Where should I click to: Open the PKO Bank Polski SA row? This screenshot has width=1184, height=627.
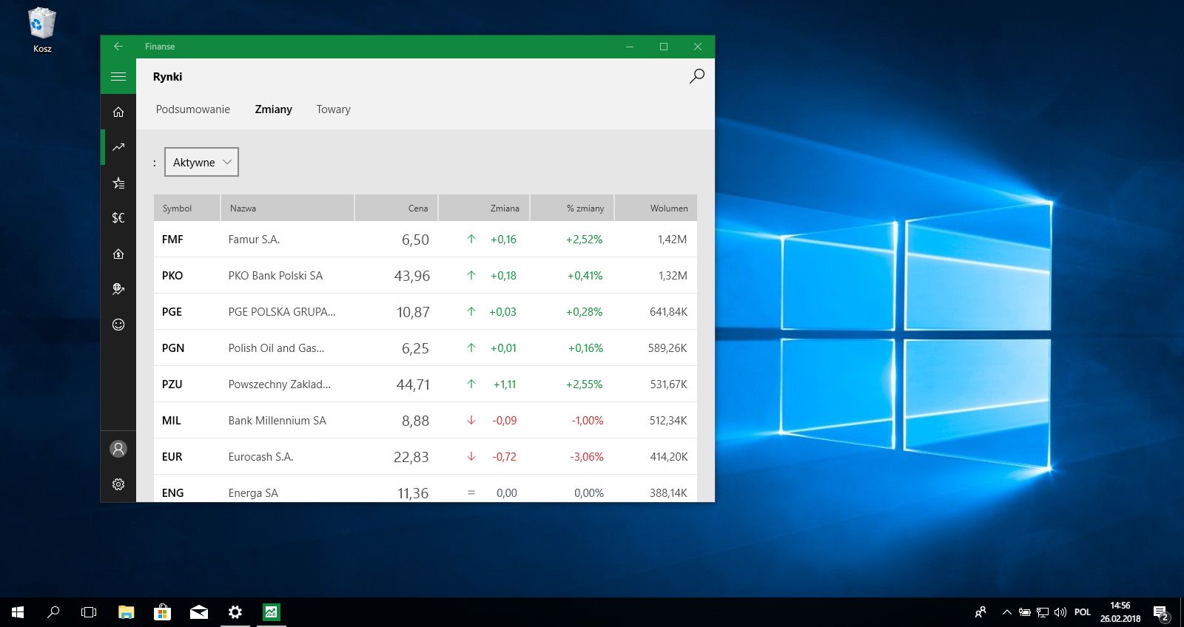pyautogui.click(x=425, y=275)
